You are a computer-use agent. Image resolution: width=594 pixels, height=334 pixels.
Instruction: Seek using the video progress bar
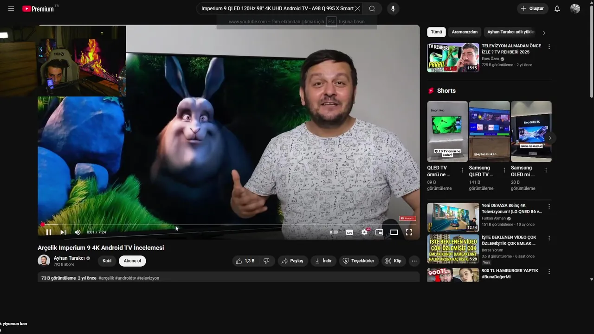[x=229, y=225]
